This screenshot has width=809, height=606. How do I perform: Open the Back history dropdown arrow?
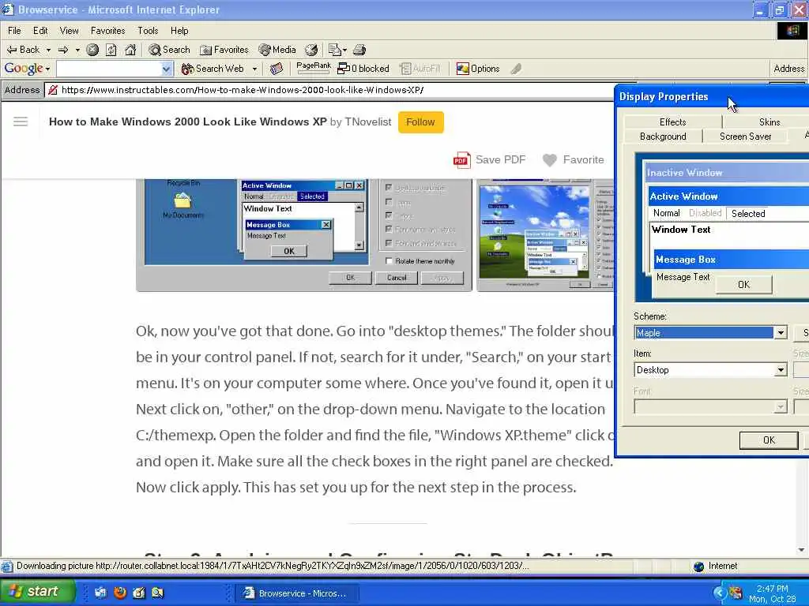click(48, 50)
